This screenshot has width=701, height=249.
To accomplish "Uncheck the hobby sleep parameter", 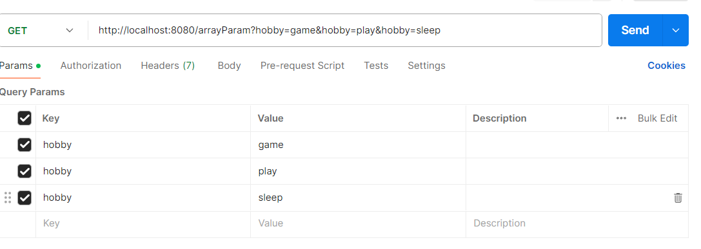I will 25,198.
